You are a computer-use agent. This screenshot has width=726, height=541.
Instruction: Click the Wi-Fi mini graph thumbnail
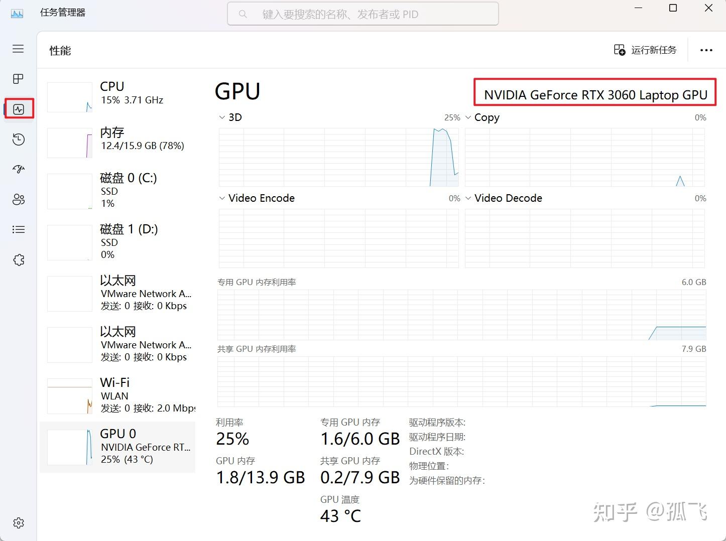pyautogui.click(x=70, y=396)
